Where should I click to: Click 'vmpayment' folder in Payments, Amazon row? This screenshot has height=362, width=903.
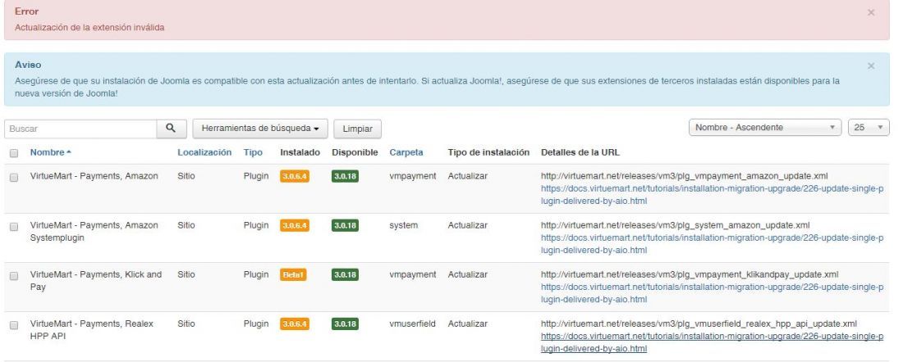412,176
